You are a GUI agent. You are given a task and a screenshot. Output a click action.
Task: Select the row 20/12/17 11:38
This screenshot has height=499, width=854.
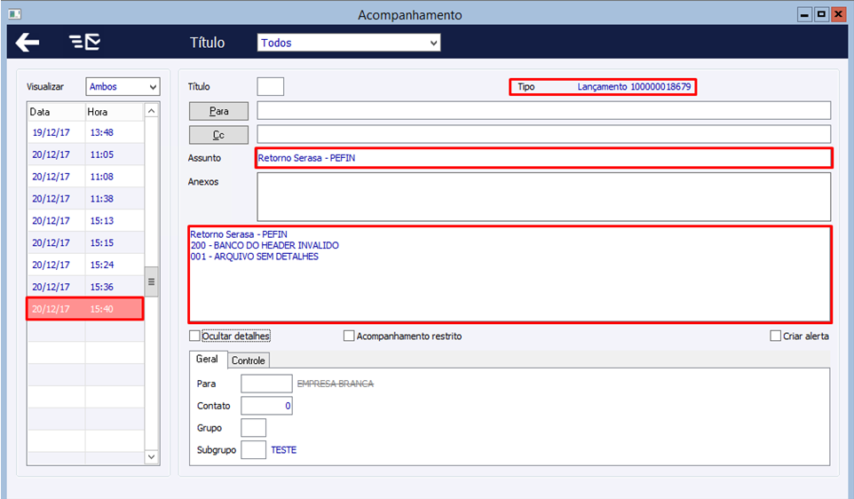click(x=85, y=199)
